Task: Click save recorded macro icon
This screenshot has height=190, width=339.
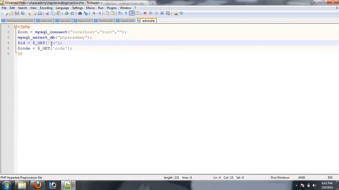Action: (x=168, y=13)
